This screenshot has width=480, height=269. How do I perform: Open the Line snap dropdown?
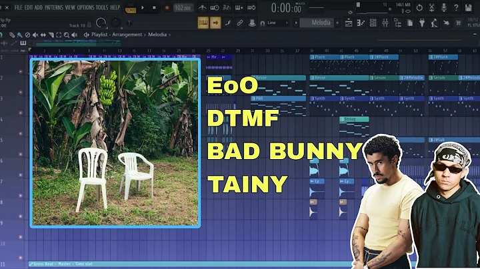tap(277, 23)
